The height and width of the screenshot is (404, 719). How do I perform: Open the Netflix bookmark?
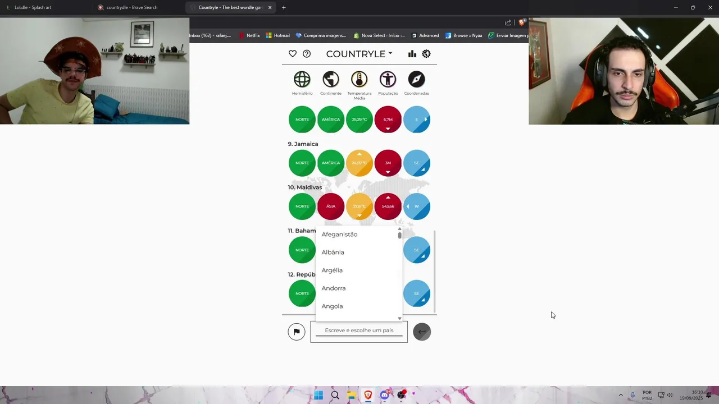click(249, 35)
